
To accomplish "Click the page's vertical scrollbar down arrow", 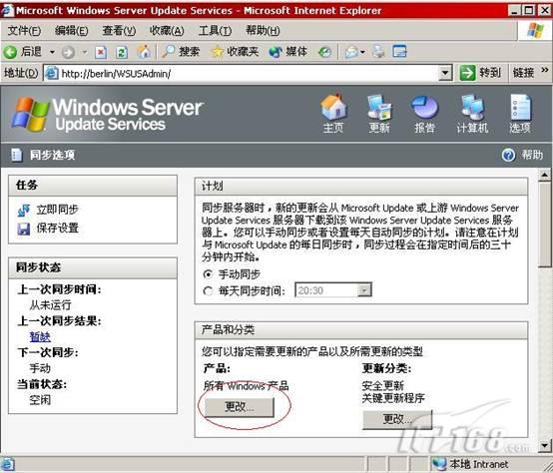I will 545,445.
